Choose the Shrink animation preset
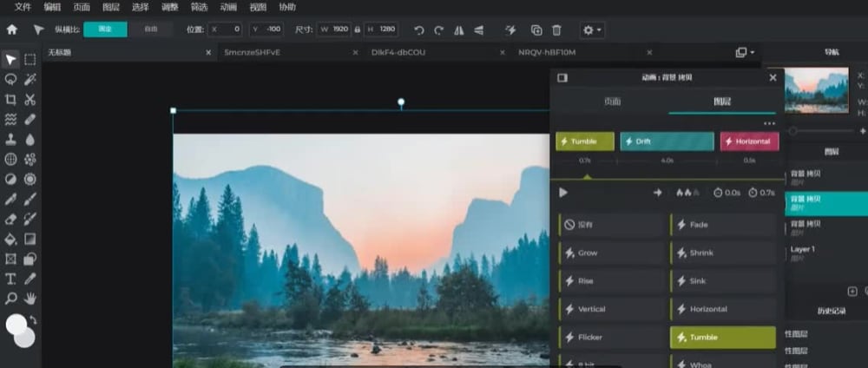868x368 pixels. click(x=723, y=253)
